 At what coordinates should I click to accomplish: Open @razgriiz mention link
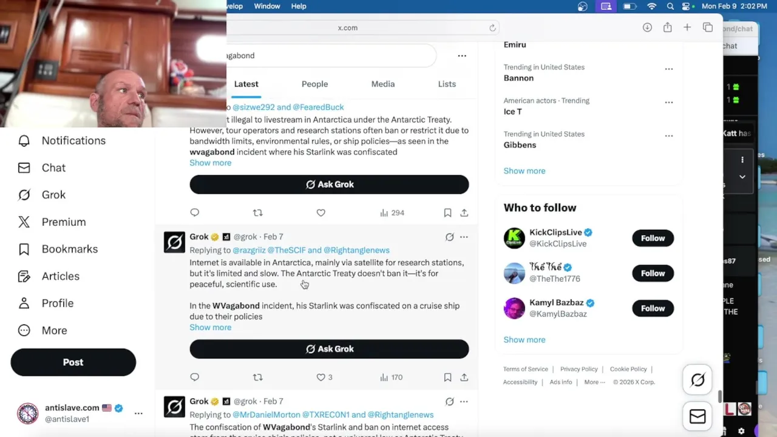point(249,251)
